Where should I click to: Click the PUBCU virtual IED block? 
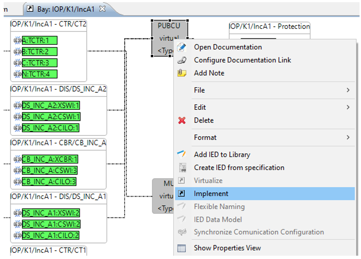click(x=169, y=38)
